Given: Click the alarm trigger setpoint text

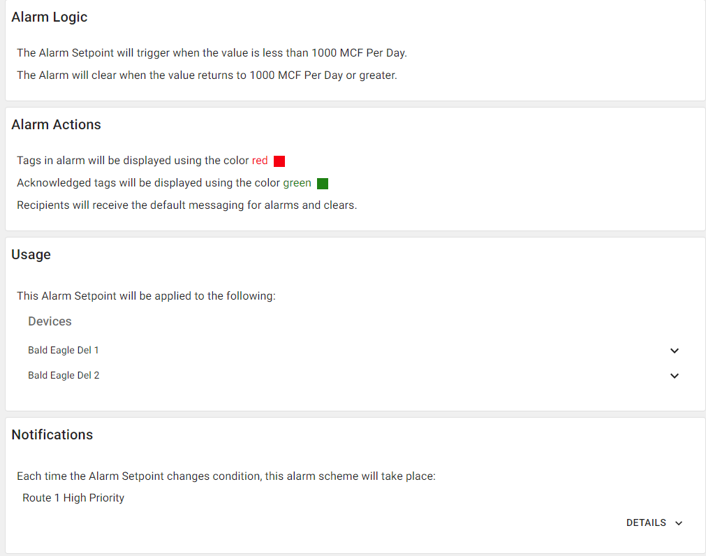Looking at the screenshot, I should (x=211, y=52).
